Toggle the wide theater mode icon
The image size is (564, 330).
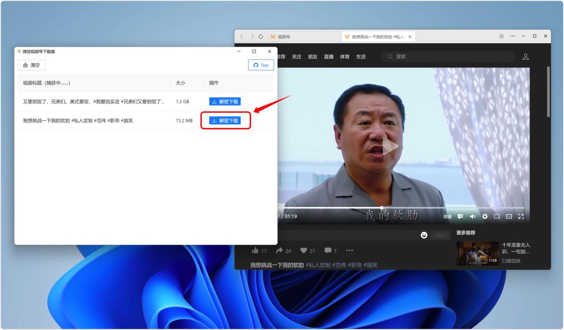coord(509,216)
